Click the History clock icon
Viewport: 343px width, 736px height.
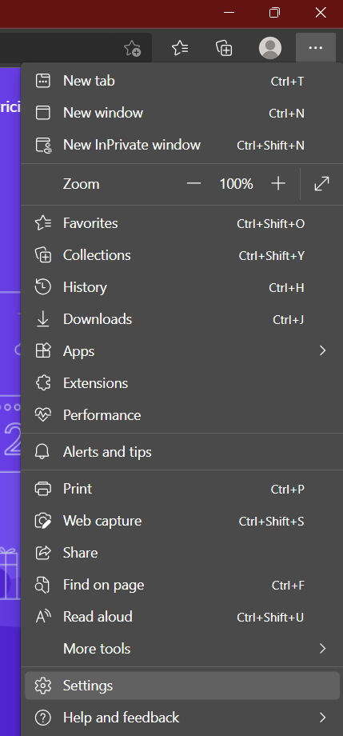42,287
